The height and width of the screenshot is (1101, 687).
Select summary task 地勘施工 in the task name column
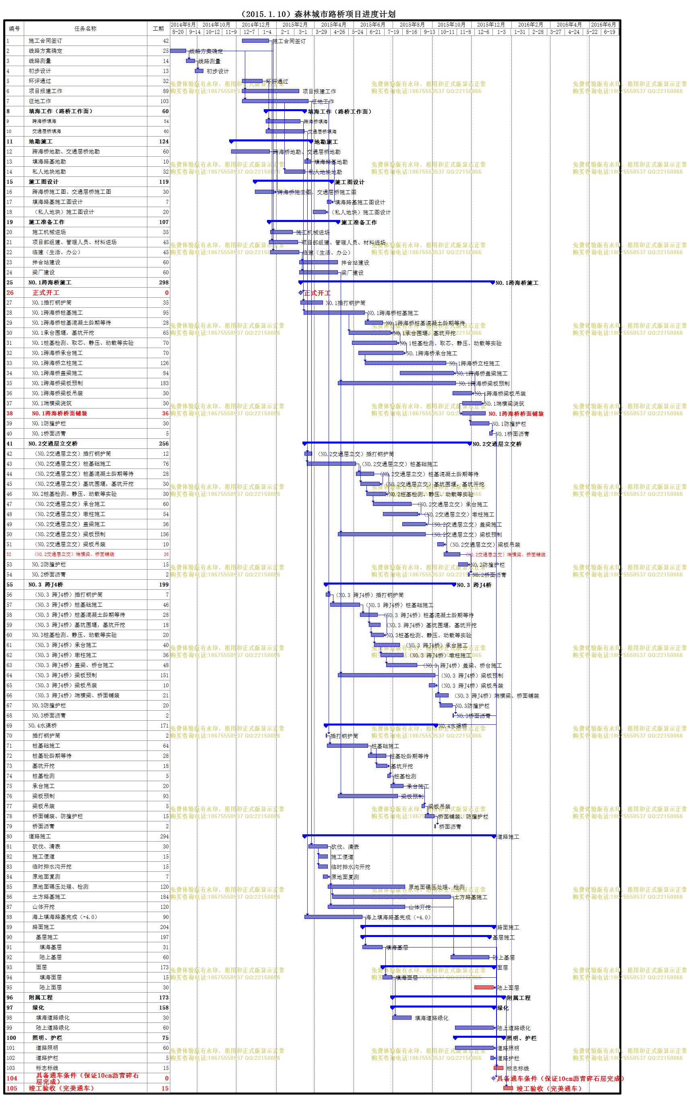(x=40, y=141)
